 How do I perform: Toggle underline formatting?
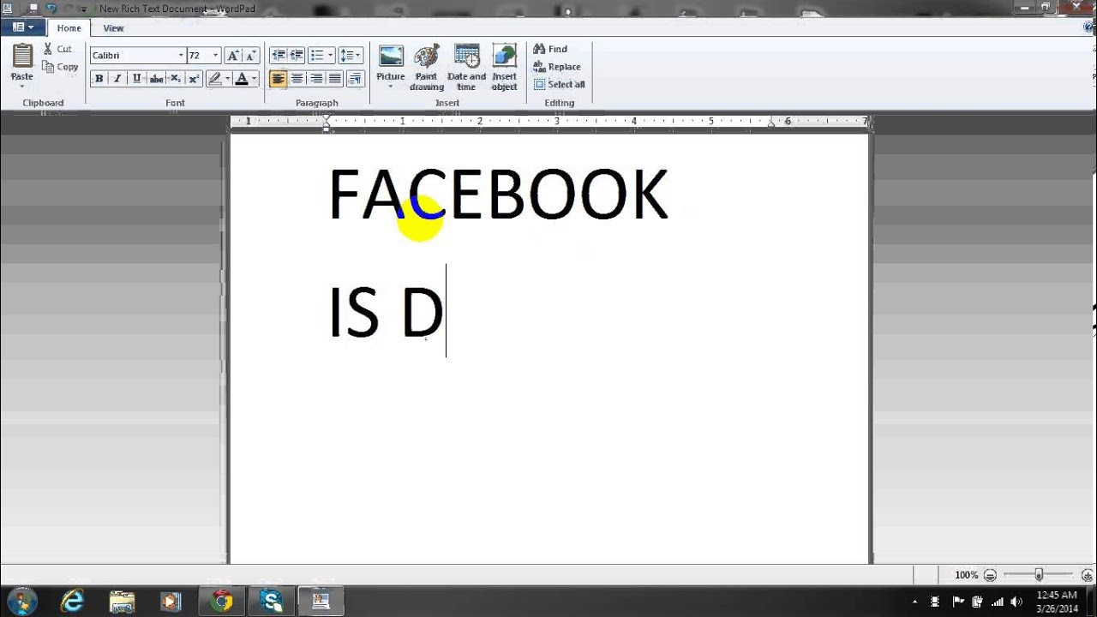coord(137,79)
